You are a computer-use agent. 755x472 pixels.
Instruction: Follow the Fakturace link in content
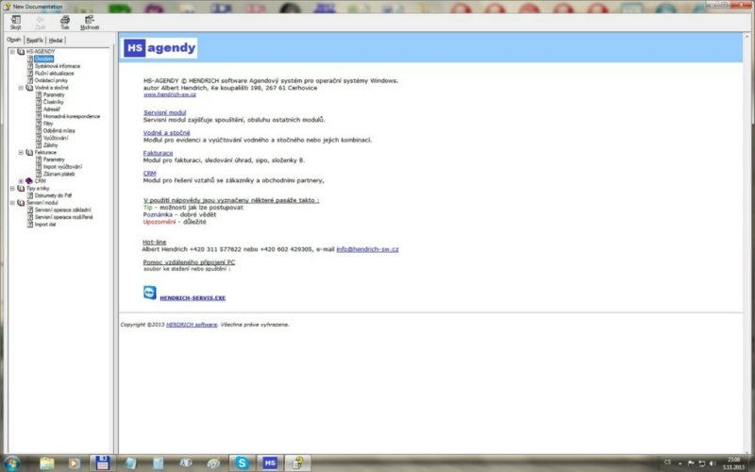coord(158,153)
